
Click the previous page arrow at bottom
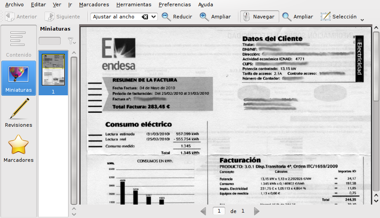coord(203,211)
